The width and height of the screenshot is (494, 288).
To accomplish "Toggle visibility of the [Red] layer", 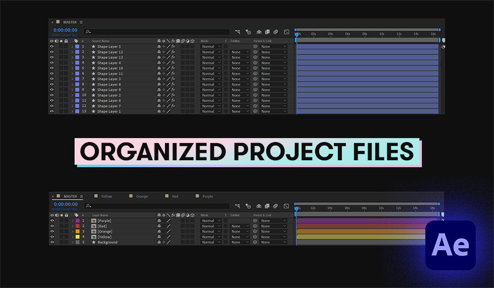I will (x=52, y=226).
